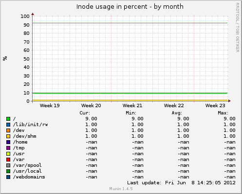Screen dimensions: 242x194
Task: Click the graph title Inode usage in percent
Action: 130,7
